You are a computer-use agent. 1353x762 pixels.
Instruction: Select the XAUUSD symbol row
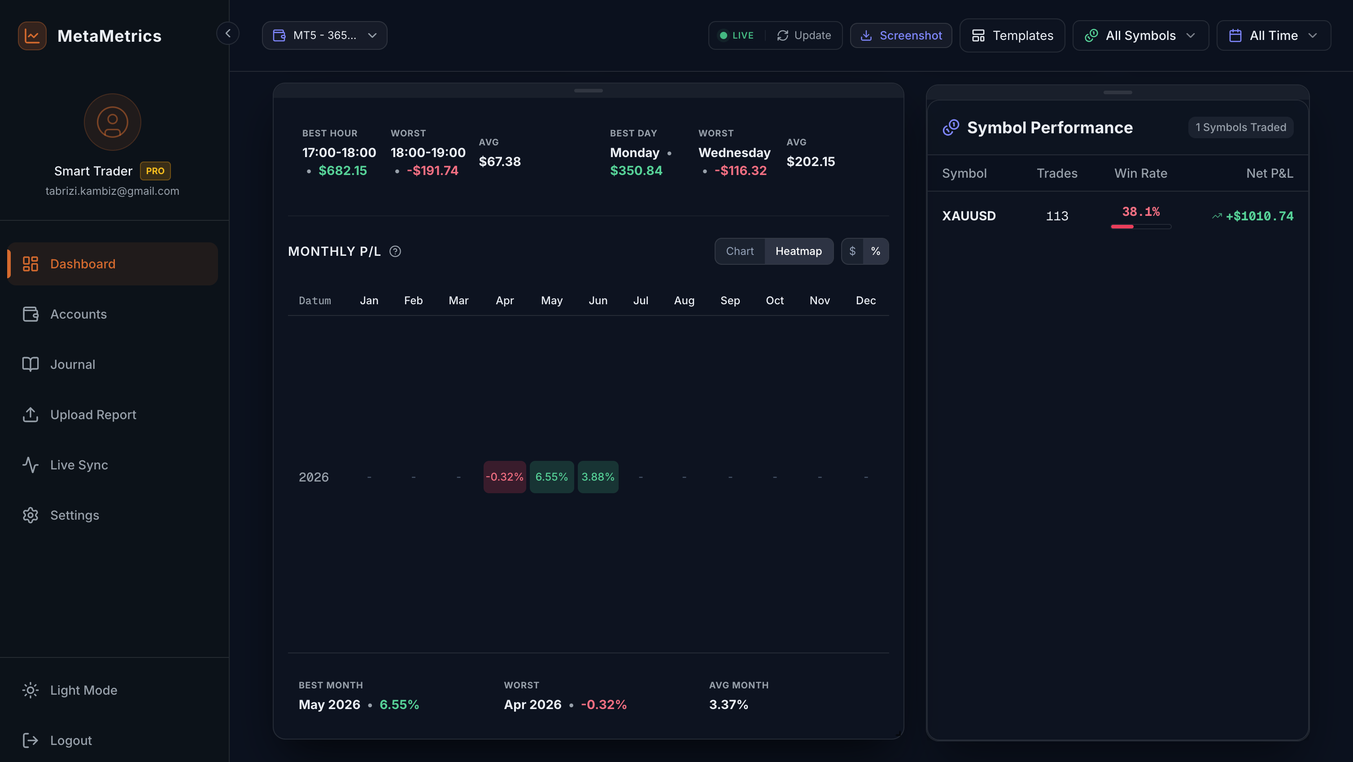coord(1117,216)
